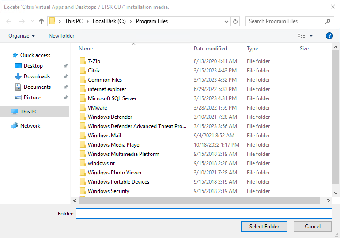Sort by Size column header

(304, 49)
